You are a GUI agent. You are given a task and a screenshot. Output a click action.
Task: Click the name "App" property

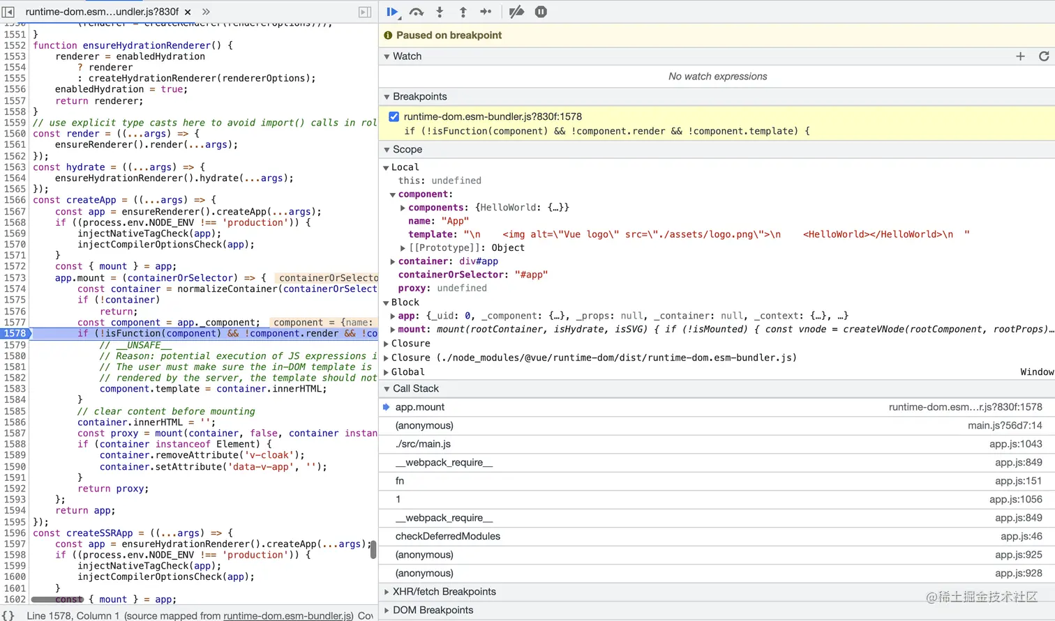pos(439,222)
